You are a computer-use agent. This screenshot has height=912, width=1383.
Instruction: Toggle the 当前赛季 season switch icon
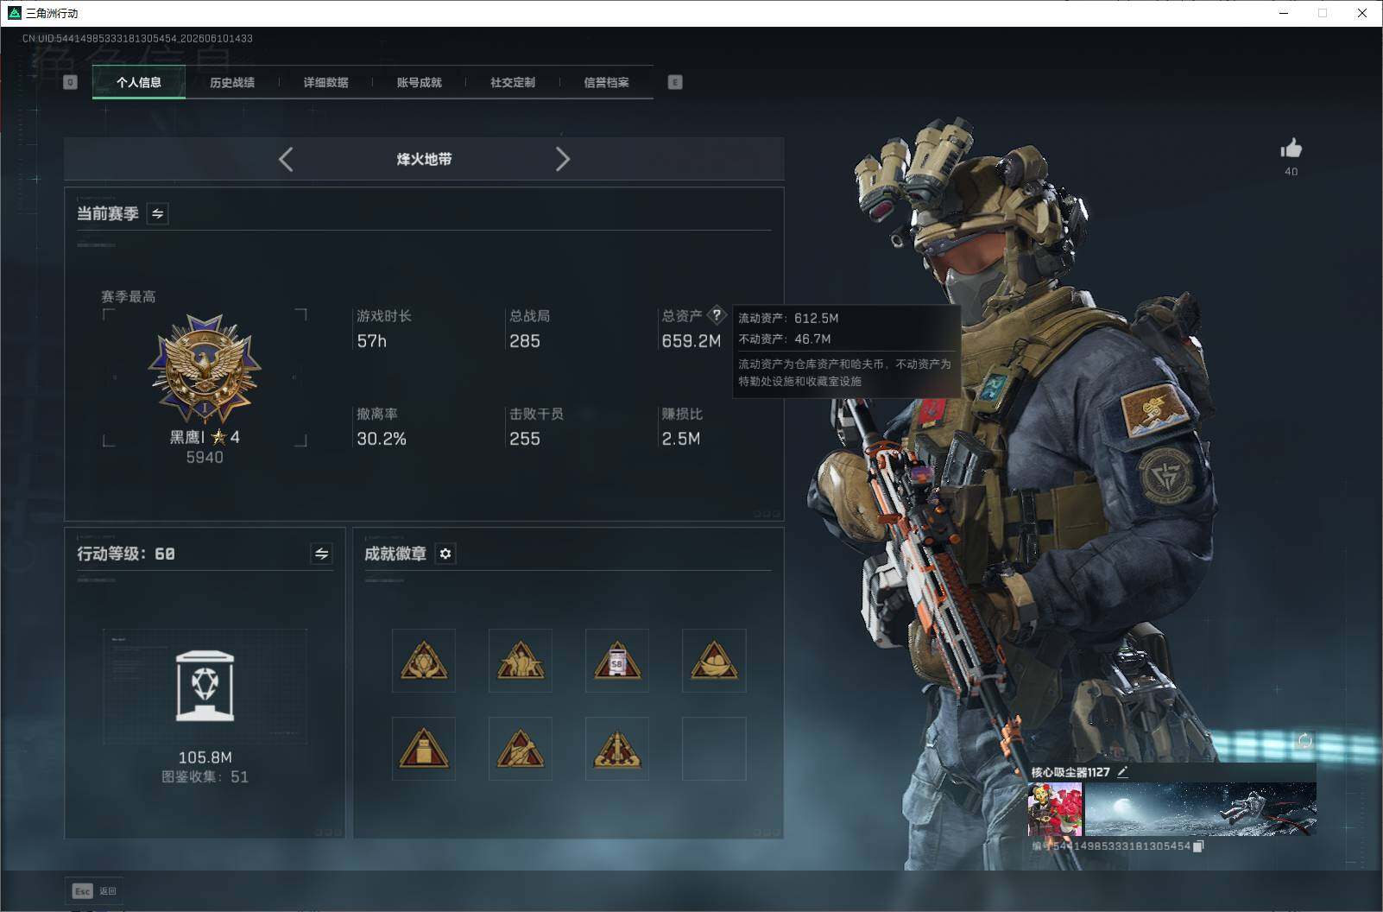(158, 213)
